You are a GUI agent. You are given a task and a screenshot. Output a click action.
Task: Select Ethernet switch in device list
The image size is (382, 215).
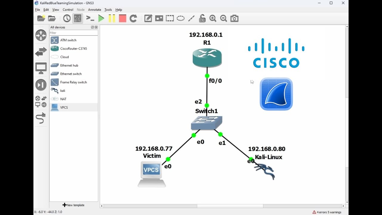(x=74, y=73)
